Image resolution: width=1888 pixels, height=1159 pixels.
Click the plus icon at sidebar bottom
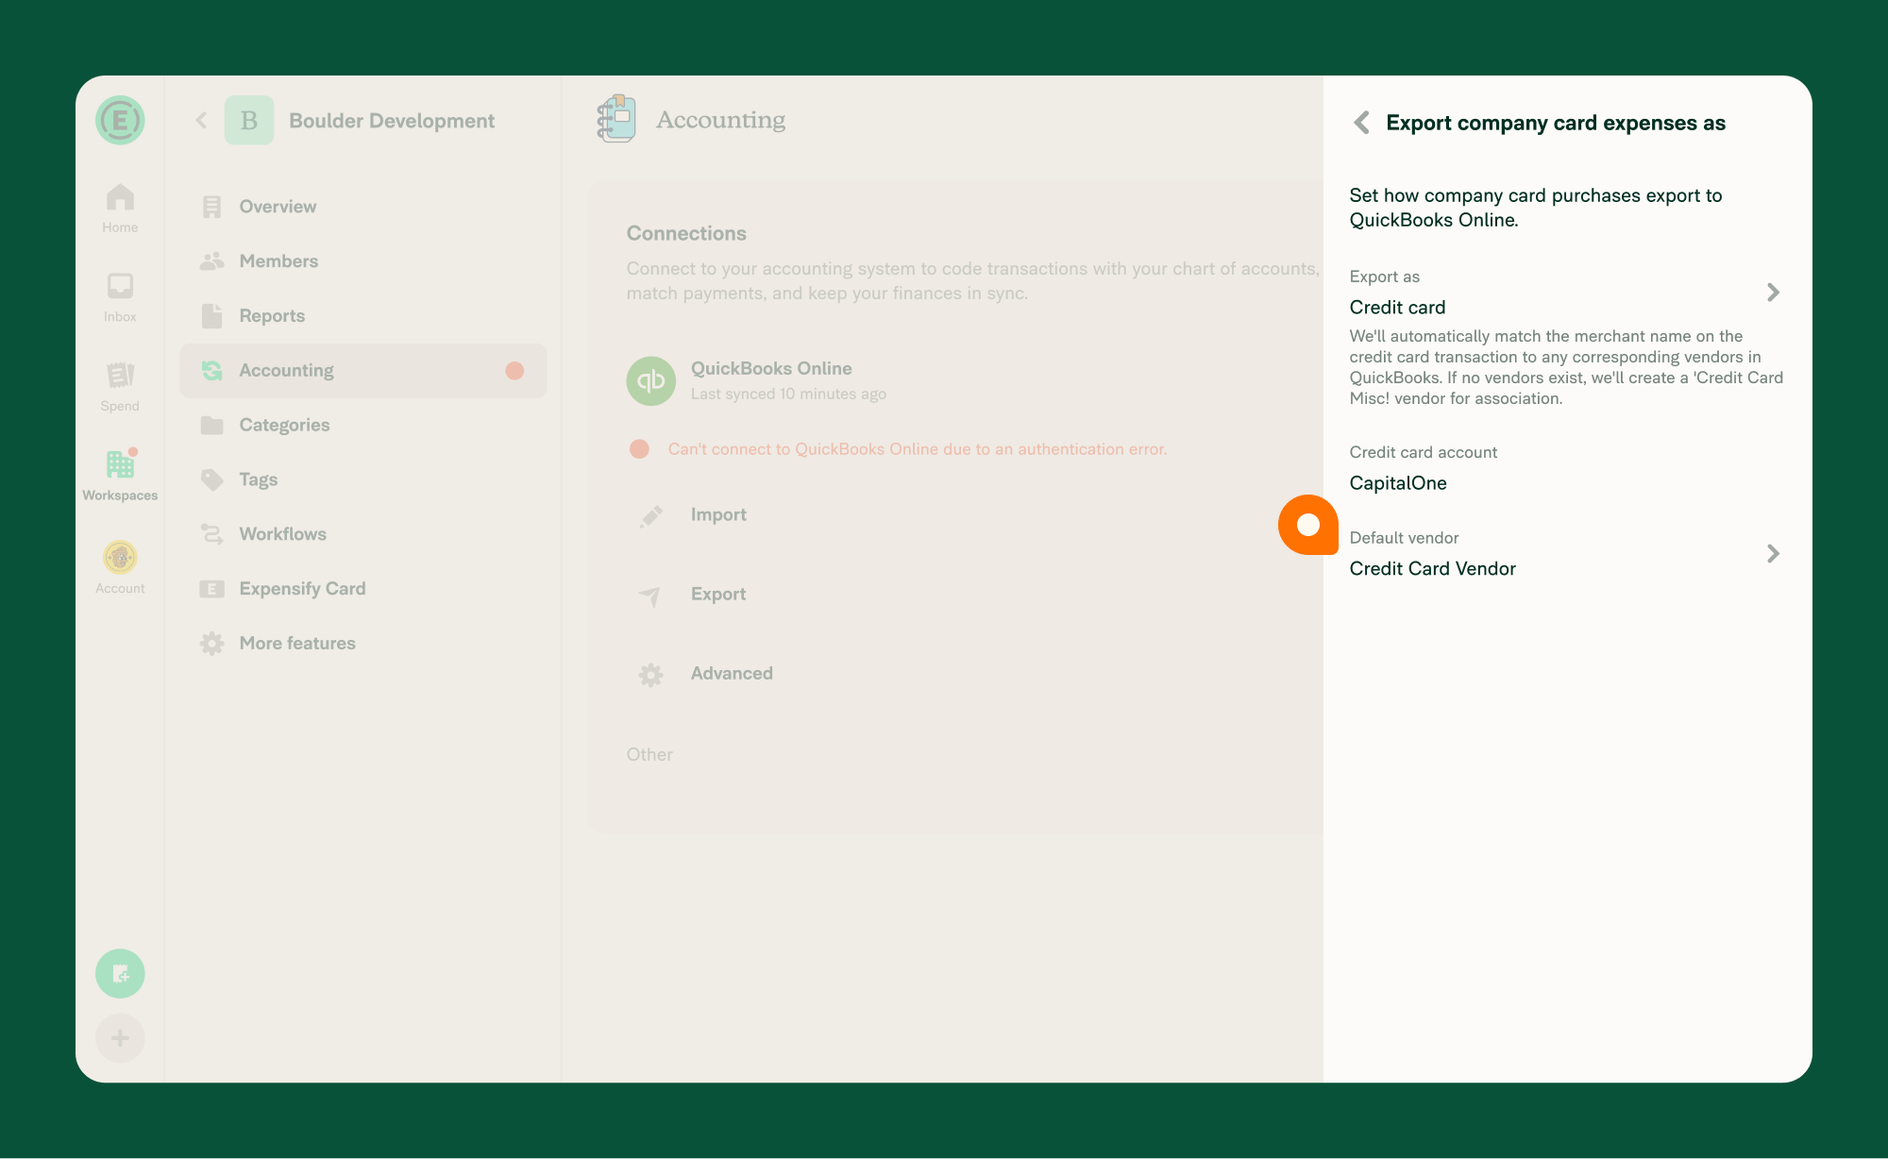pyautogui.click(x=120, y=1038)
